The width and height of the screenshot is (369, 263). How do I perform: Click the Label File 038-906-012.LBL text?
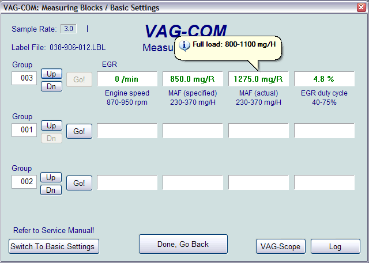(x=59, y=47)
